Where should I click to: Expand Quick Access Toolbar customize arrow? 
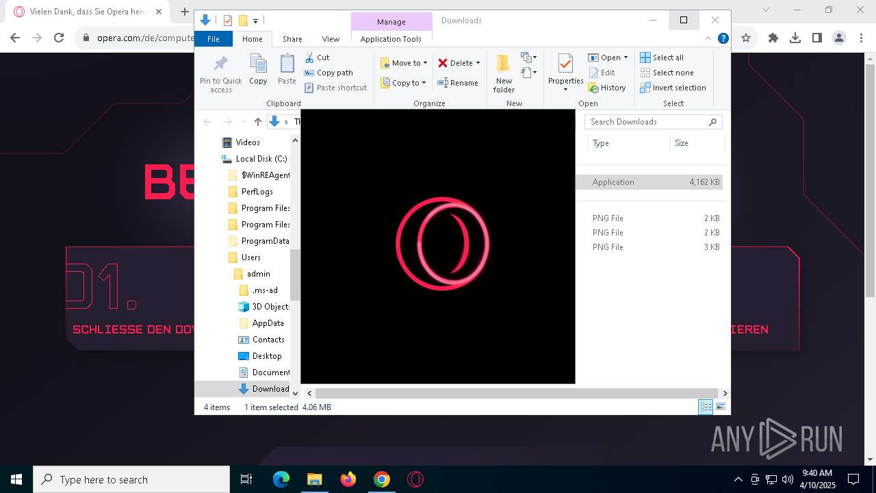[x=255, y=21]
